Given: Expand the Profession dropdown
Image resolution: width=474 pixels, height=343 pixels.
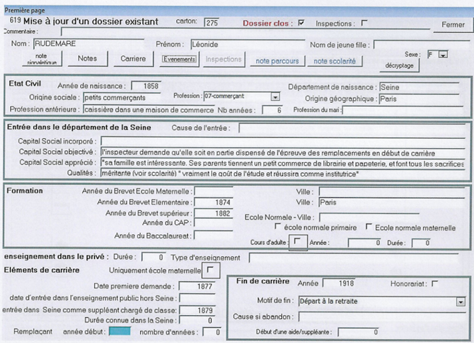Looking at the screenshot, I should click(x=274, y=97).
